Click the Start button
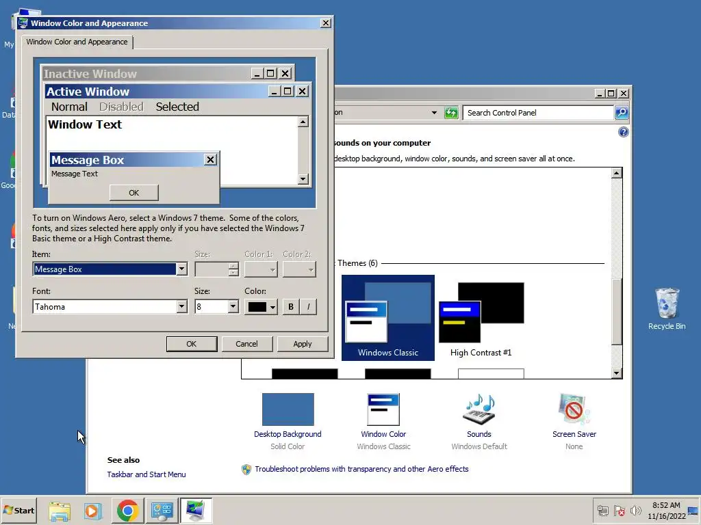The image size is (701, 525). (x=18, y=510)
